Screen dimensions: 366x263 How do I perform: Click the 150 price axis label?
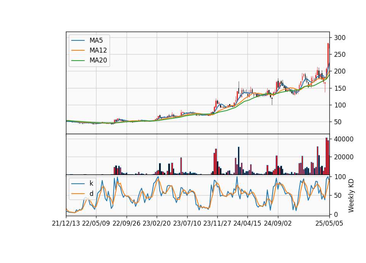340,88
